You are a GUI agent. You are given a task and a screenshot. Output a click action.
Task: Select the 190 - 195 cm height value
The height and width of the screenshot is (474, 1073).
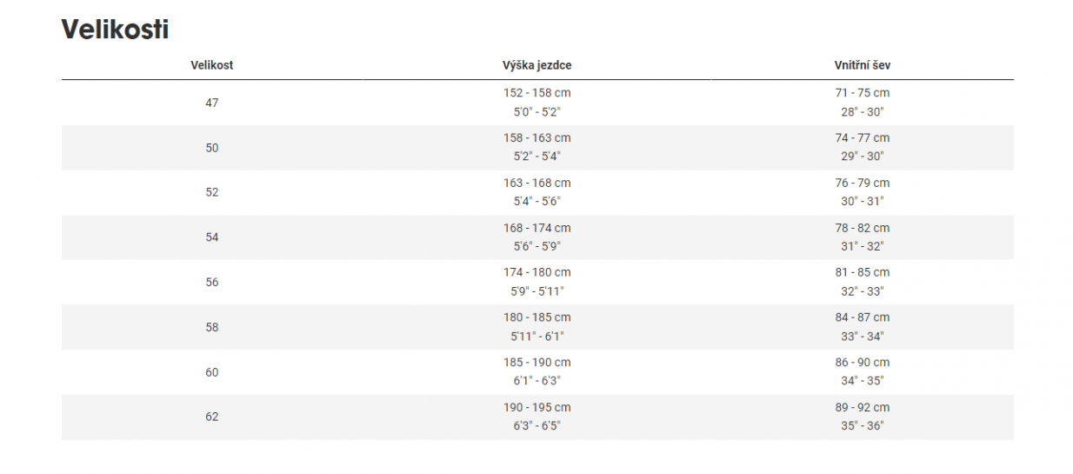coord(536,408)
